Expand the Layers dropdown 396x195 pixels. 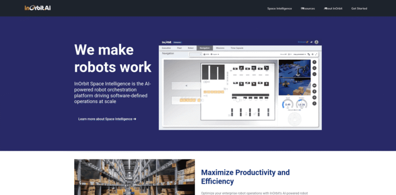pyautogui.click(x=215, y=54)
